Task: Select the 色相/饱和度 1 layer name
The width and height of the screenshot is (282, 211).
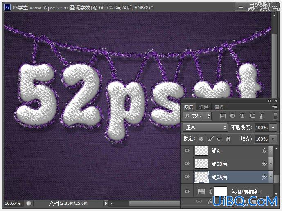Action: 246,192
